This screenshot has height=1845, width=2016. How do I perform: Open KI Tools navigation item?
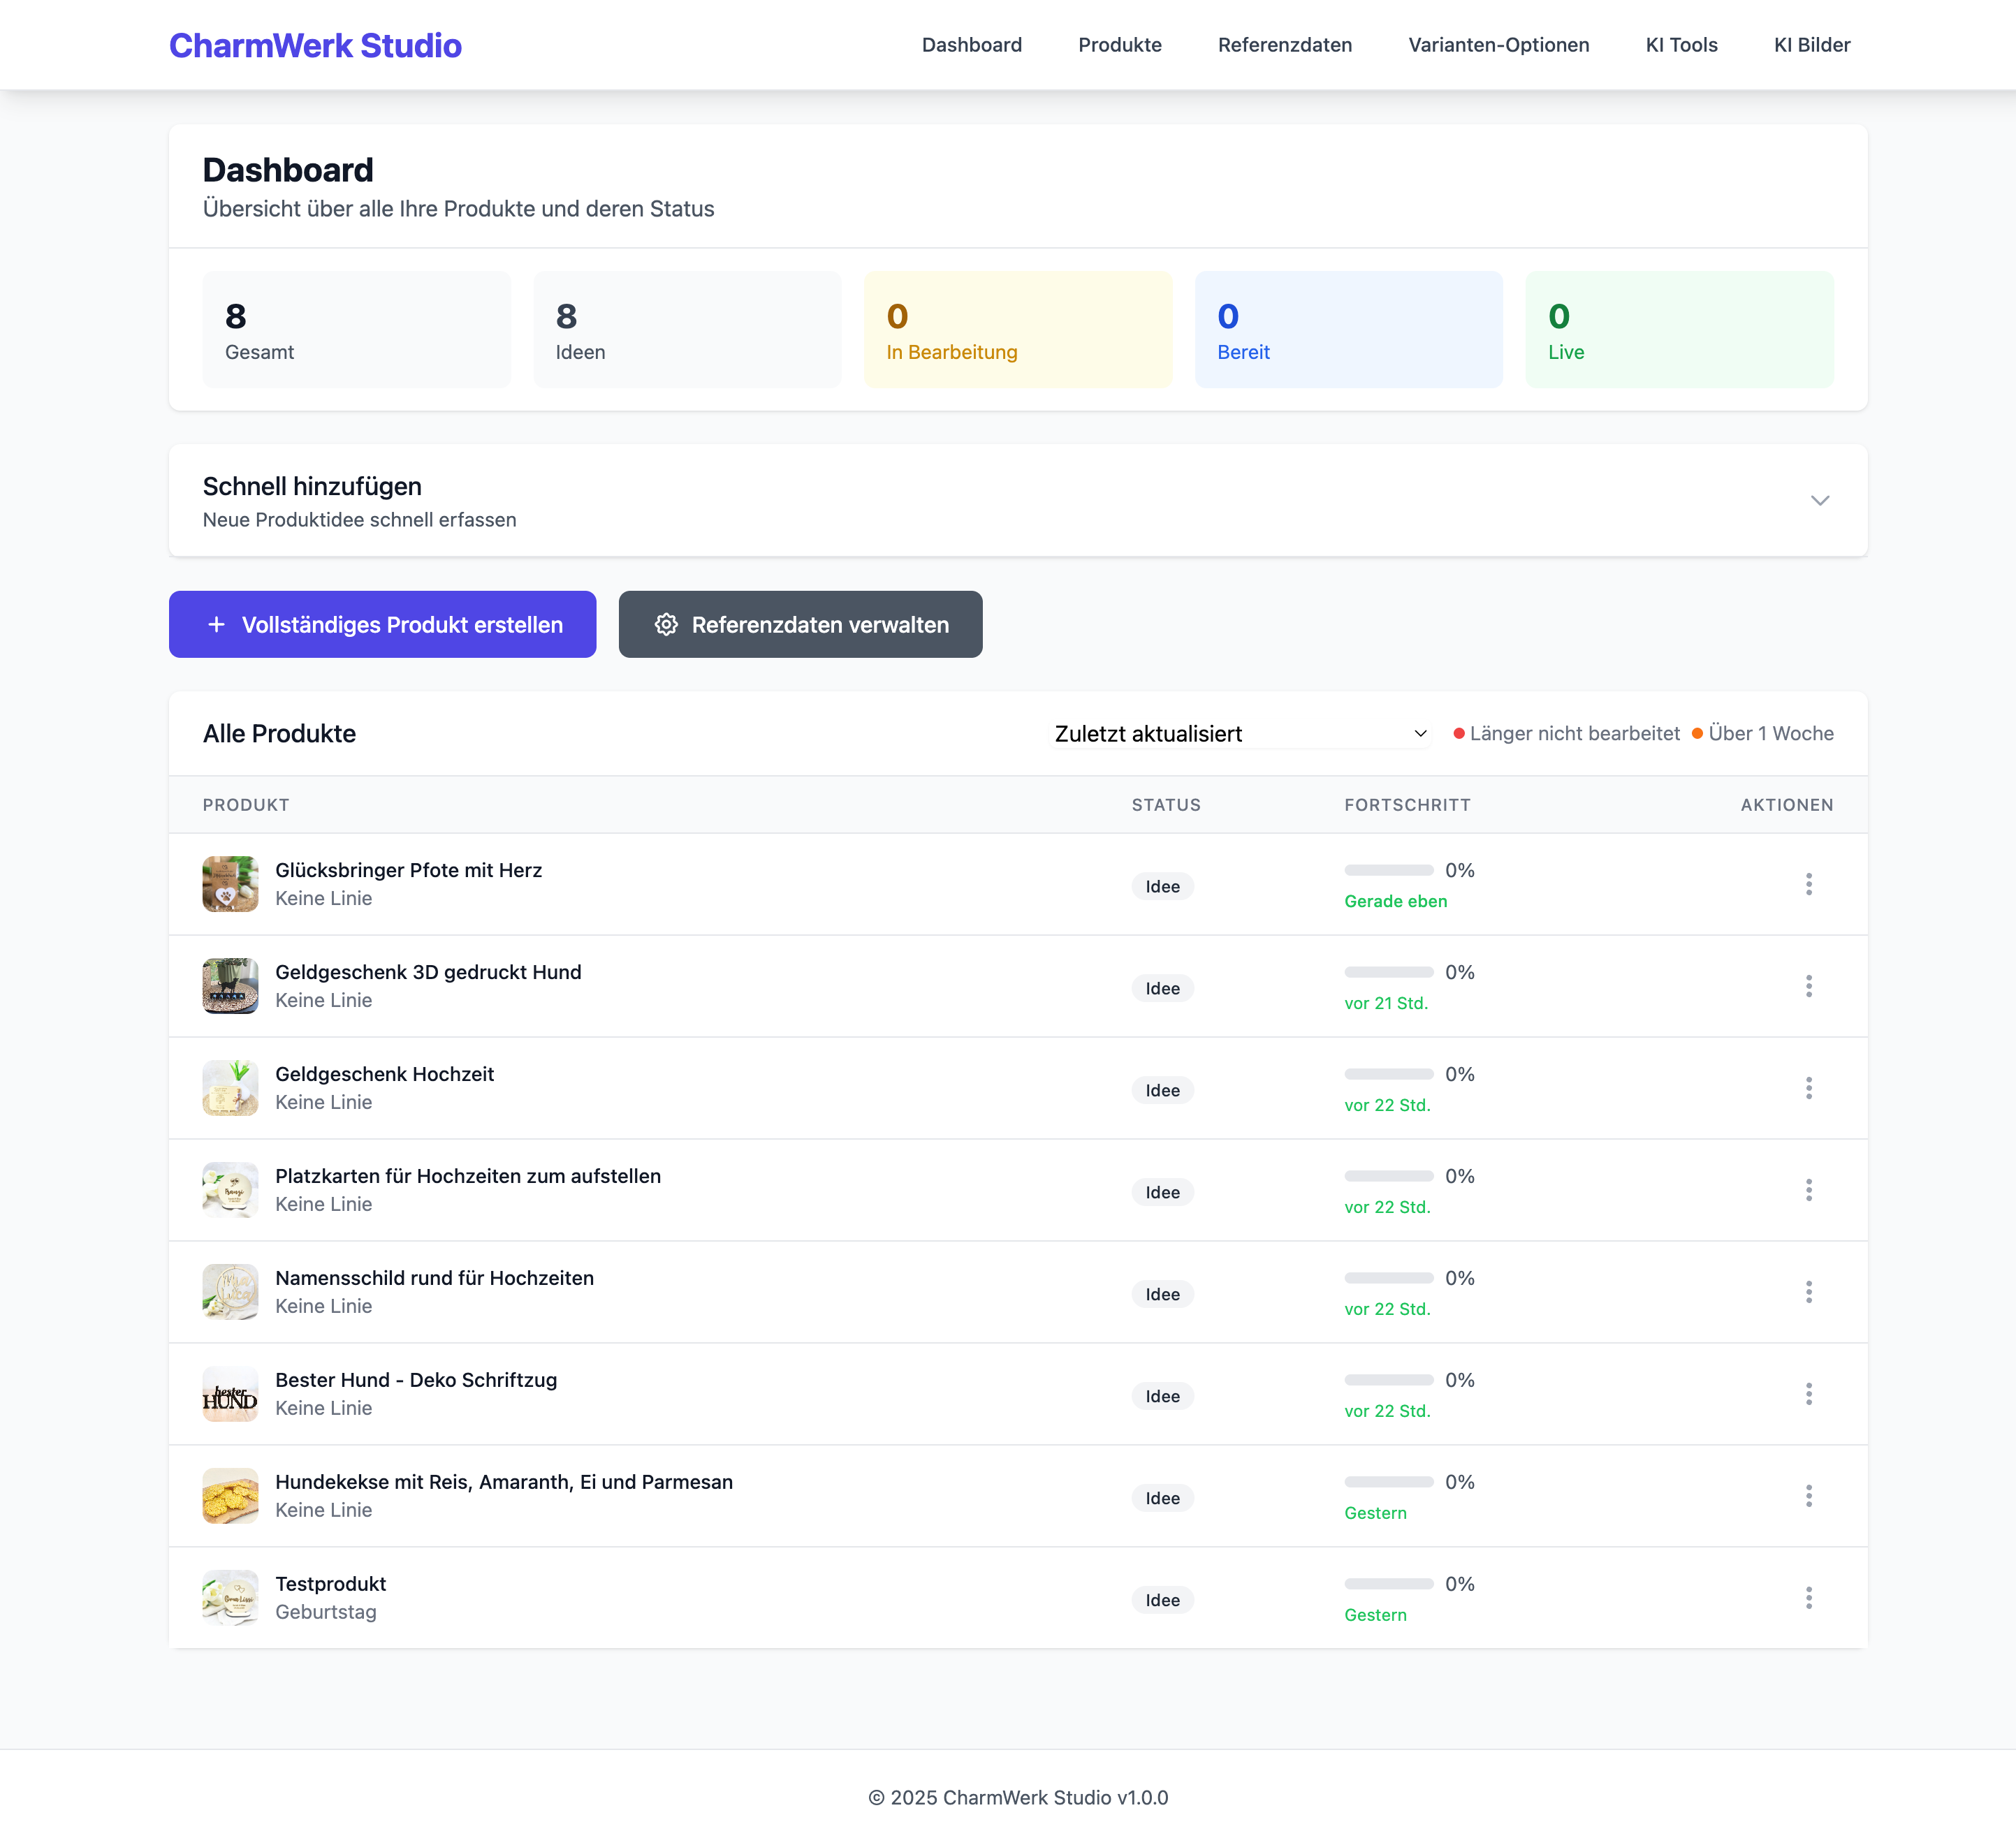pos(1681,45)
